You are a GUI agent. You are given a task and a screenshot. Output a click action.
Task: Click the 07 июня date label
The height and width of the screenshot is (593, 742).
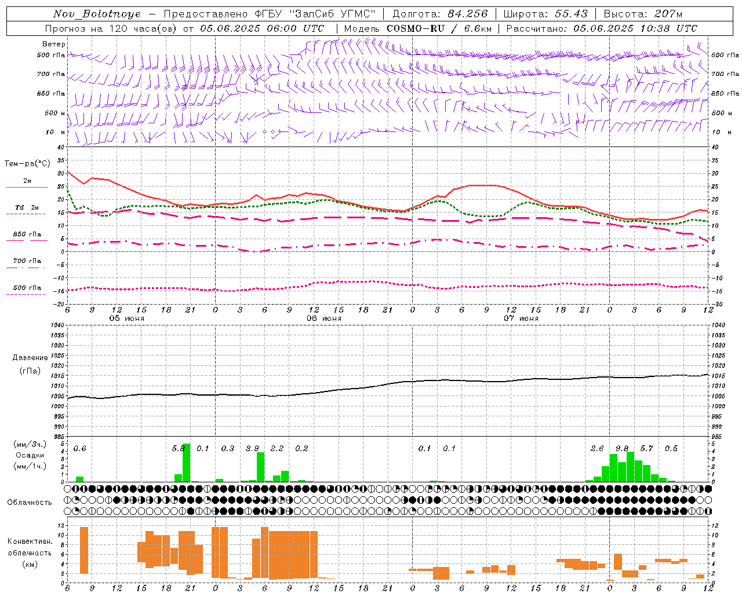521,319
